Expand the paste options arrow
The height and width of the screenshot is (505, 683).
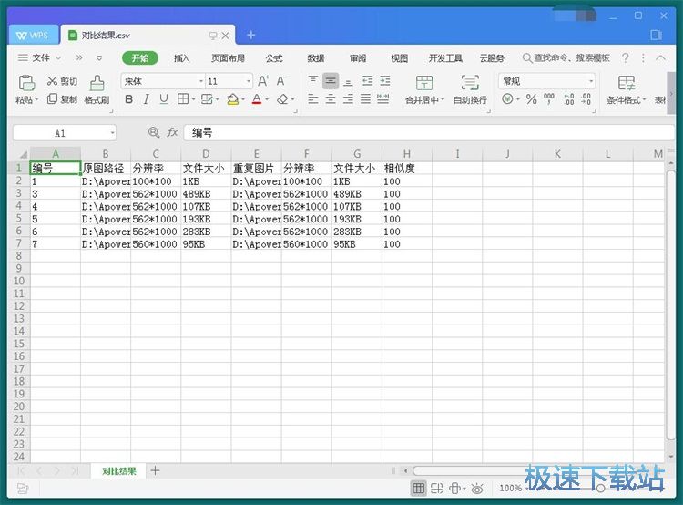[x=36, y=100]
